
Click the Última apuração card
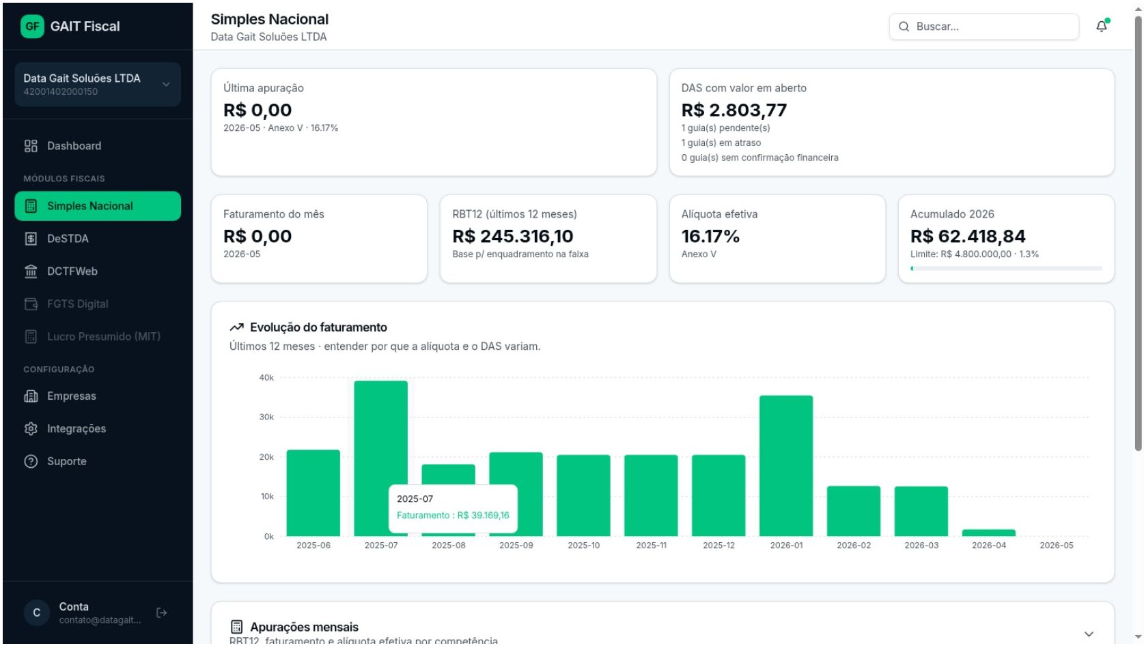434,122
